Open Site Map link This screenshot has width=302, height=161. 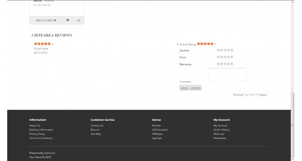click(x=96, y=134)
